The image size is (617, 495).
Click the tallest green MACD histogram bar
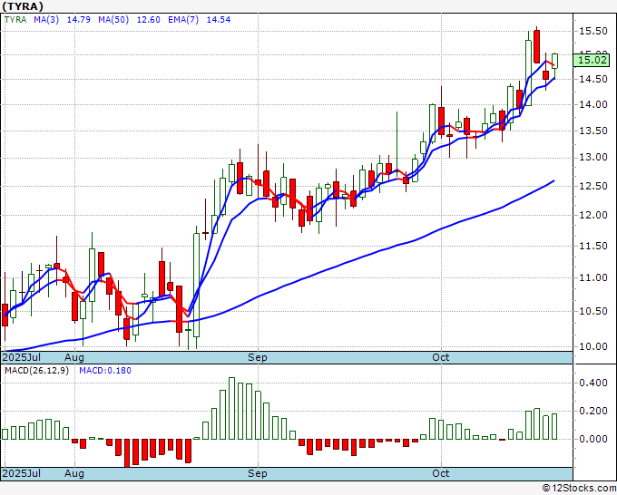click(231, 408)
